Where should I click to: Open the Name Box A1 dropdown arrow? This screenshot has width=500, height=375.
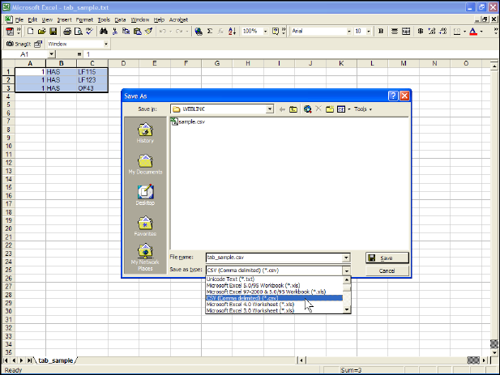click(x=52, y=54)
